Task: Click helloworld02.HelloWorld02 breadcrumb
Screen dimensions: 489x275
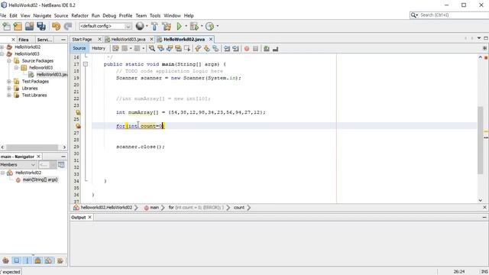Action: point(106,207)
